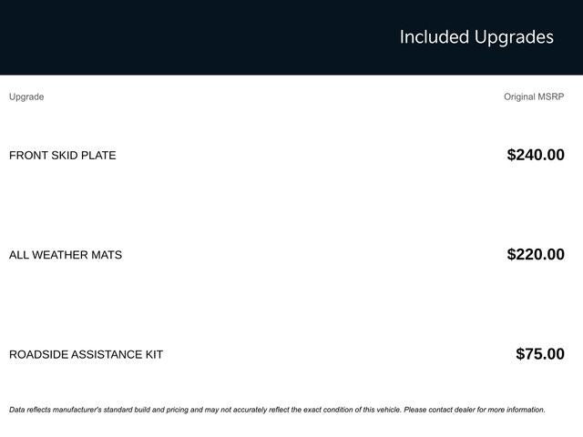Screen dimensions: 583x437
Task: Click the $220.00 price
Action: (536, 255)
